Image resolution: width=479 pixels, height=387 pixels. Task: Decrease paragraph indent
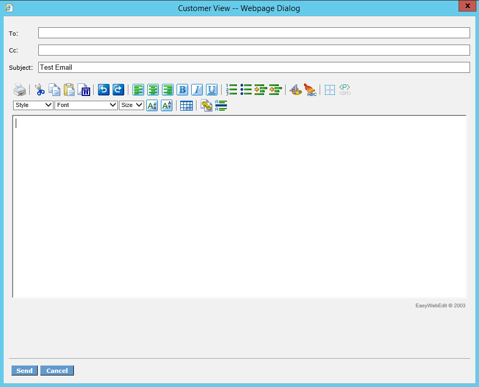tap(276, 90)
